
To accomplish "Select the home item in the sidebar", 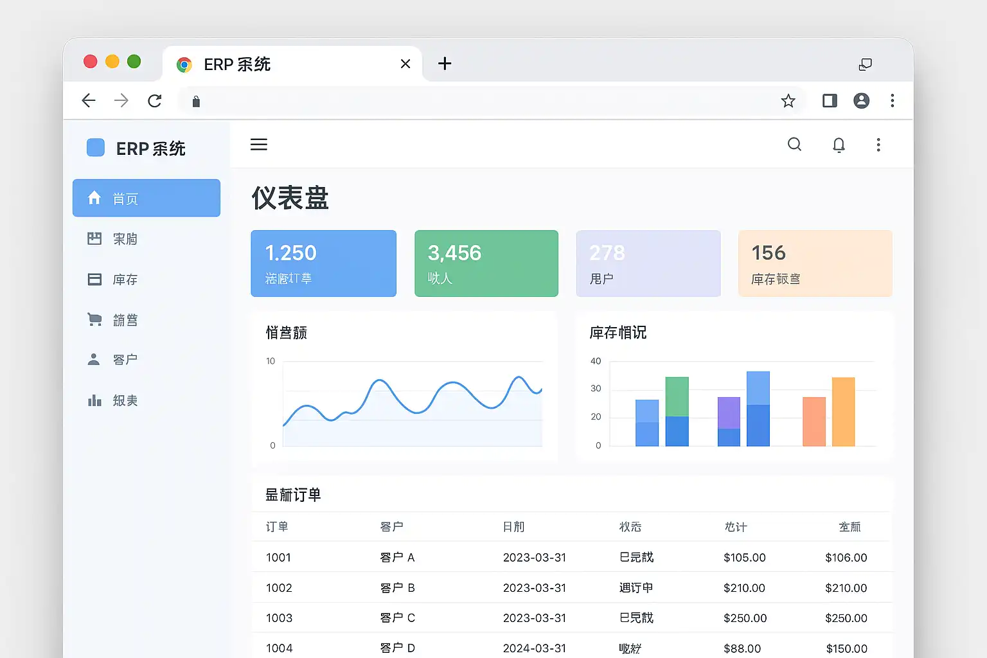I will pyautogui.click(x=147, y=198).
